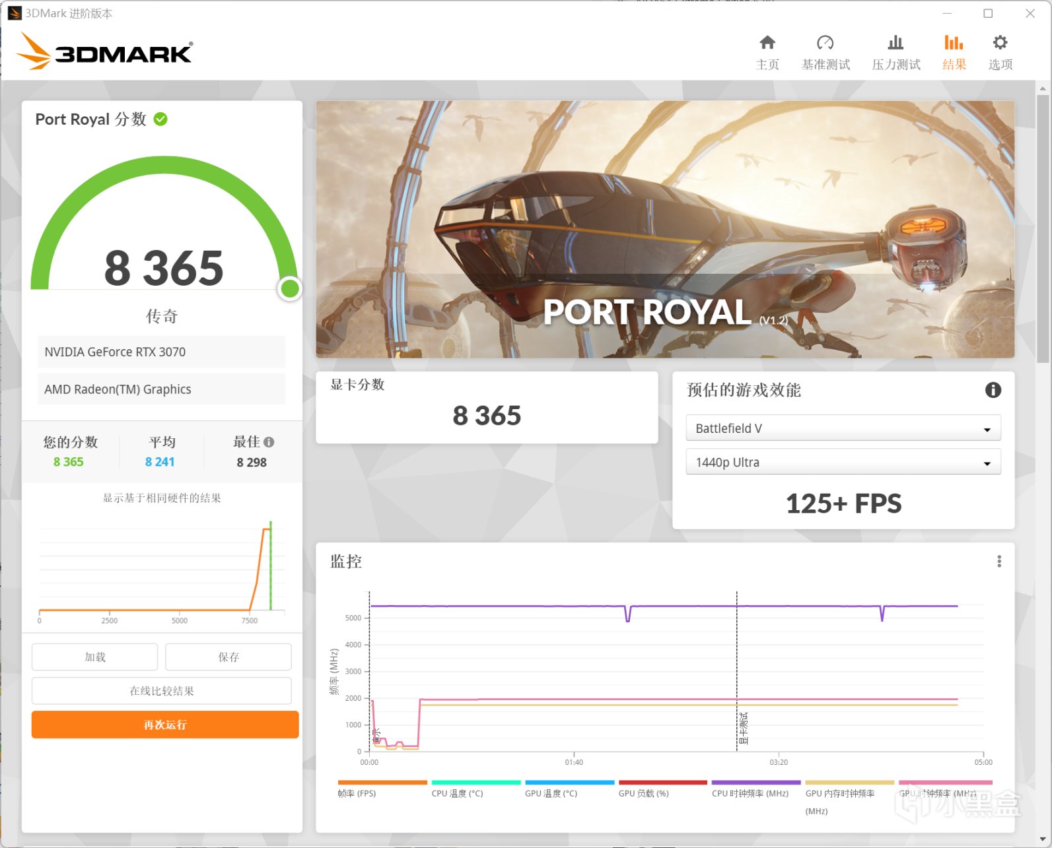Toggle the GPU 温度 legend series
This screenshot has height=848, width=1052.
(569, 789)
